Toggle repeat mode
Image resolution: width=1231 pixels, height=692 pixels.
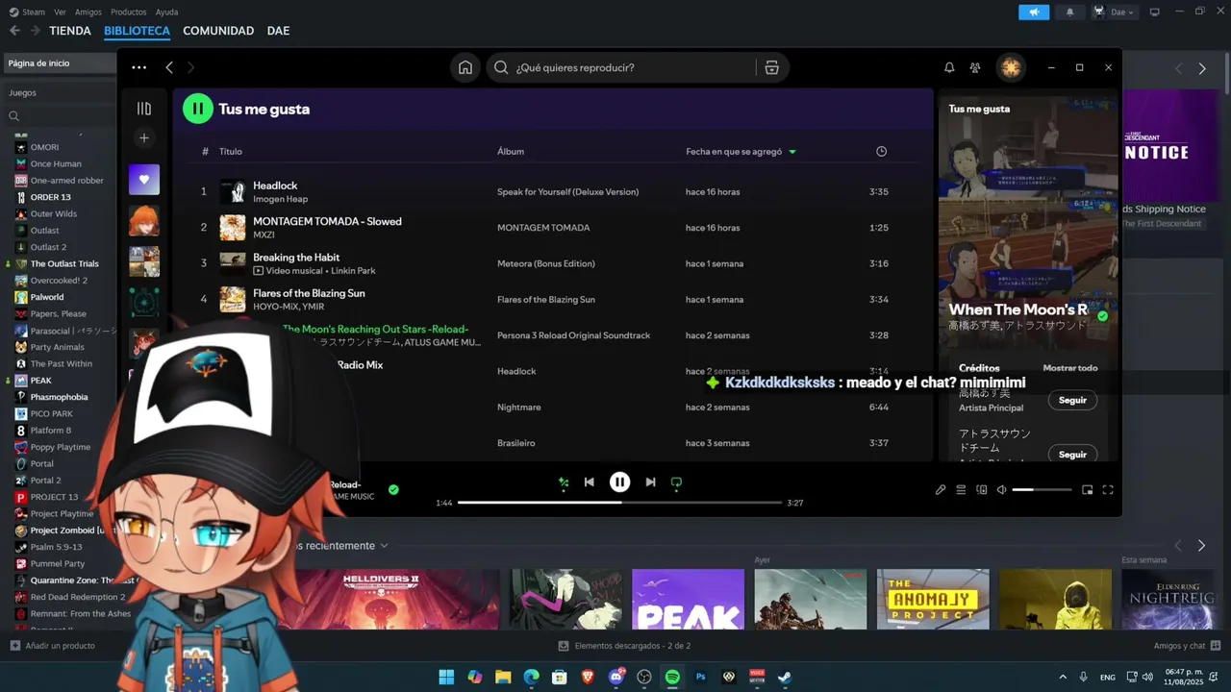(676, 482)
